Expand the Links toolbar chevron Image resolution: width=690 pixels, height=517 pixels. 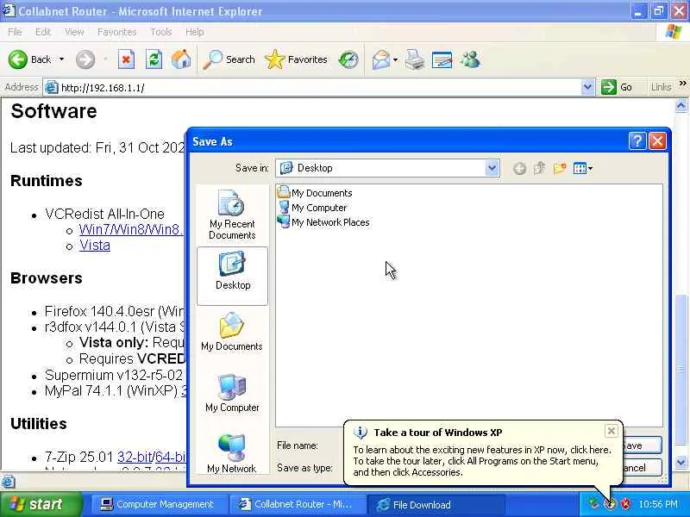tap(682, 84)
